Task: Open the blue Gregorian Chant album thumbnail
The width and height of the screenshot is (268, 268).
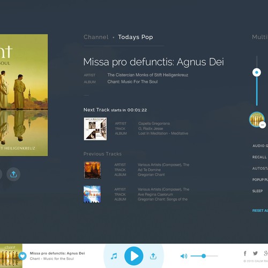Action: click(x=92, y=194)
